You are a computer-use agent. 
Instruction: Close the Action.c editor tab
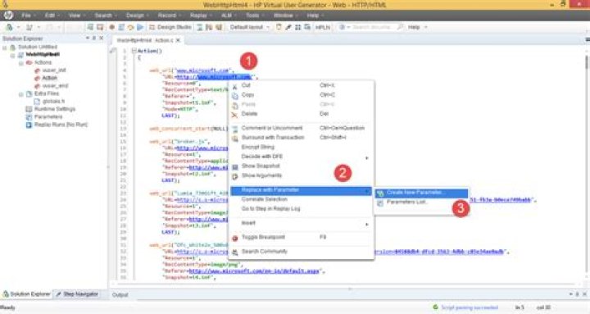tap(178, 40)
